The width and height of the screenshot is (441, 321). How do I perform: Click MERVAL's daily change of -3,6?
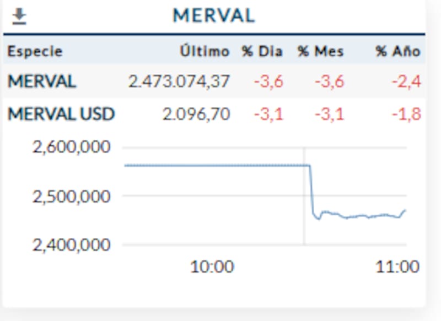point(268,82)
